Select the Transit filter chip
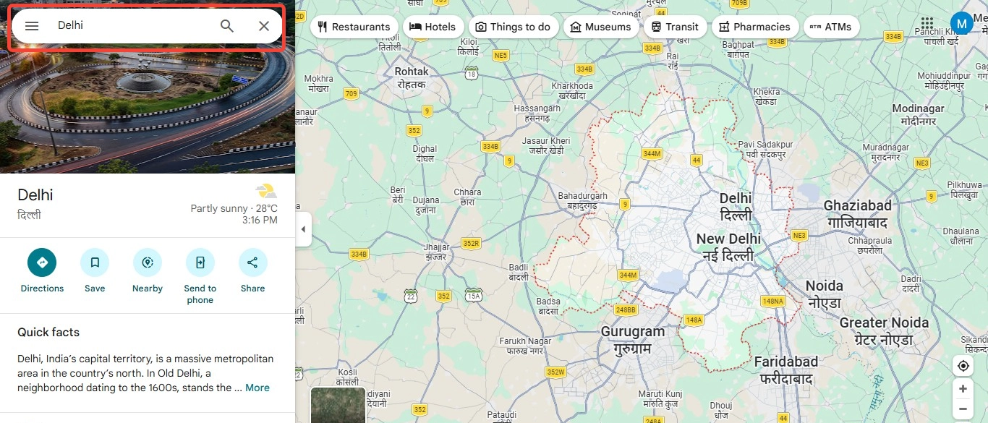Screen dimensions: 988x423 pyautogui.click(x=675, y=27)
